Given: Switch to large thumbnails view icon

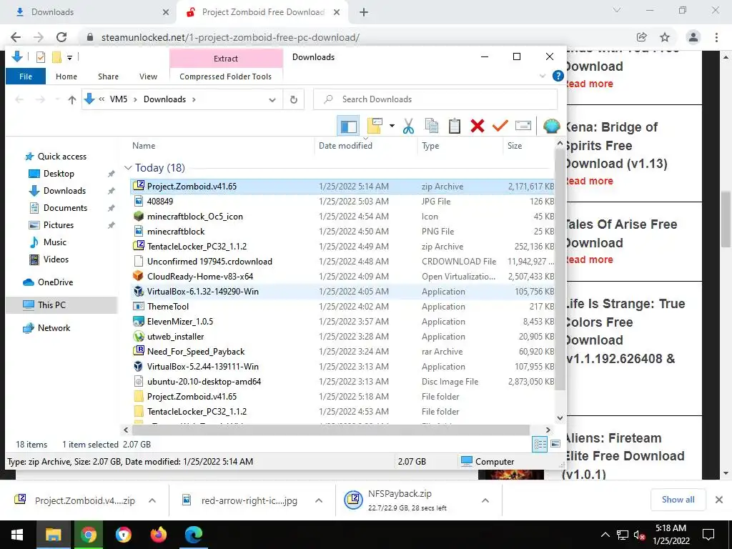Looking at the screenshot, I should coord(555,444).
